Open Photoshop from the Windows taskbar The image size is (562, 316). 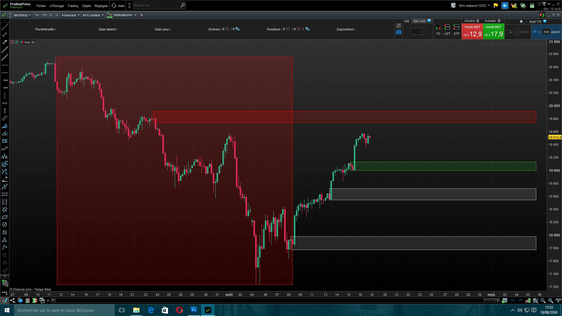coord(194,310)
